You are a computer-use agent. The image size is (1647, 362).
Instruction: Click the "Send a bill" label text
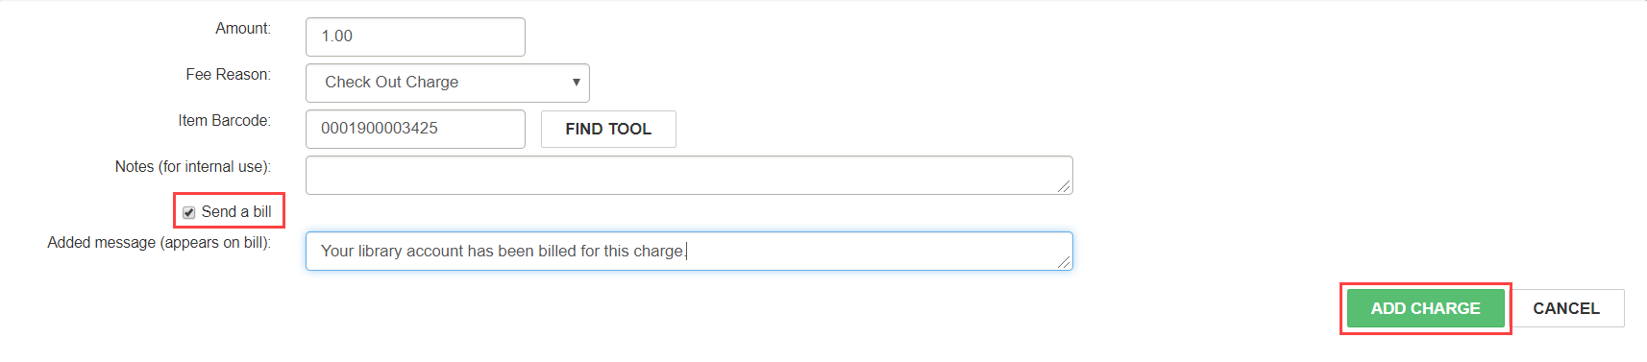click(236, 211)
